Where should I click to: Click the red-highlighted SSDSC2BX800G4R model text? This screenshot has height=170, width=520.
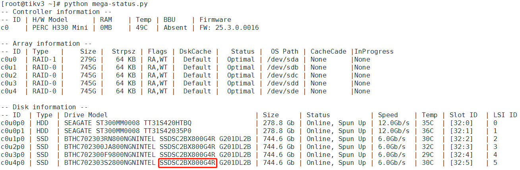[x=188, y=163]
